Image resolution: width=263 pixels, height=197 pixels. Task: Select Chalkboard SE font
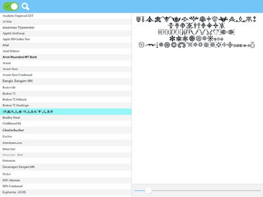pos(66,124)
